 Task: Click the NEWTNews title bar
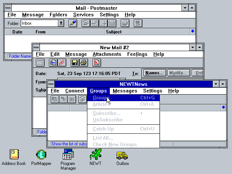(x=133, y=84)
